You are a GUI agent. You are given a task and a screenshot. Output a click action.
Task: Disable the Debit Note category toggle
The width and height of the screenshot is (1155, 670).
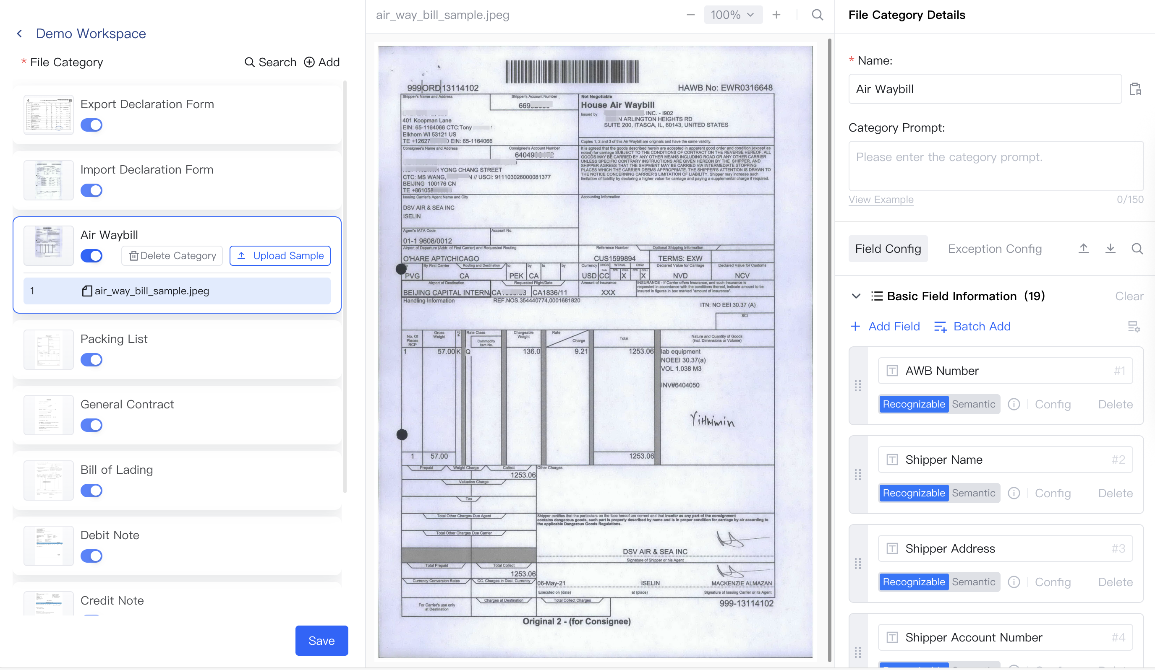point(91,556)
